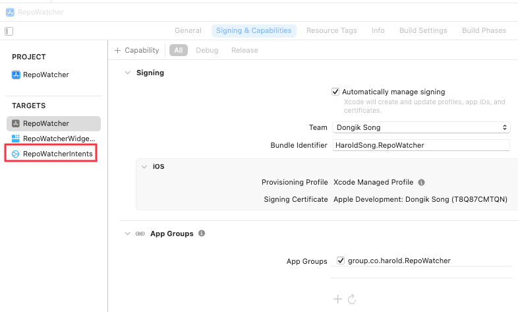Viewport: 518px width, 312px height.
Task: Refresh the app groups list
Action: click(352, 299)
